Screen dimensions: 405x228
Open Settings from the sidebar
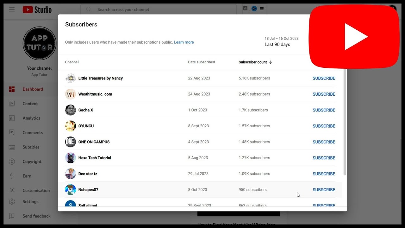point(30,202)
